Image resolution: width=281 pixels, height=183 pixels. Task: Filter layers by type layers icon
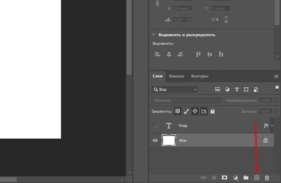(x=237, y=89)
